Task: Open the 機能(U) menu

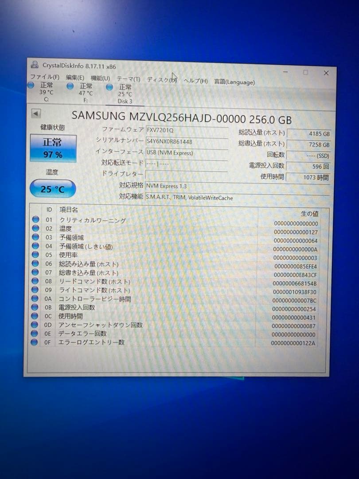Action: [101, 78]
